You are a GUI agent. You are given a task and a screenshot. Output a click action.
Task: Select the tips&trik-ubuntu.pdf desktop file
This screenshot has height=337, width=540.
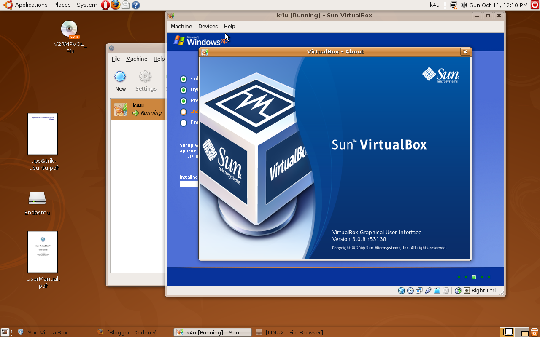pyautogui.click(x=43, y=142)
